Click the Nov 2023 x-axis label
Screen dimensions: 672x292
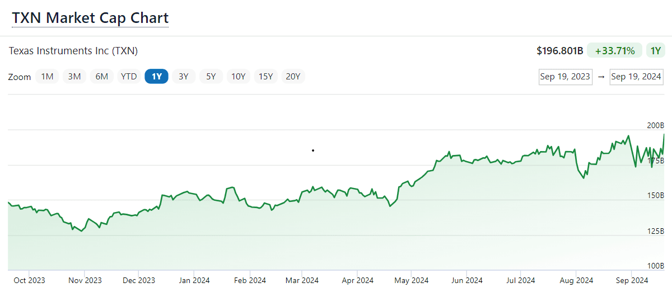84,280
